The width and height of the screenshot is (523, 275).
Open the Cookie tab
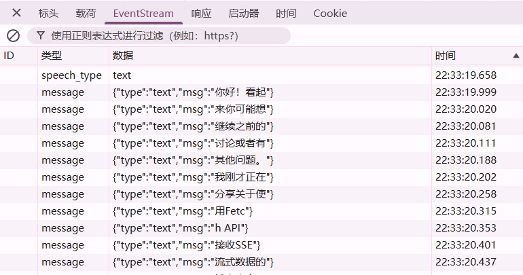pos(330,14)
